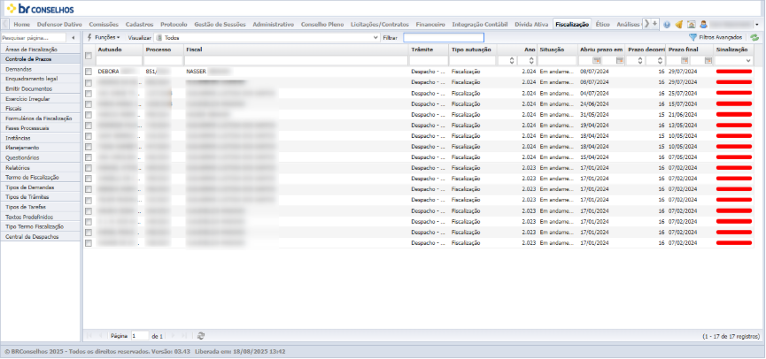The image size is (766, 359).
Task: Click the user avatar icon
Action: point(703,25)
